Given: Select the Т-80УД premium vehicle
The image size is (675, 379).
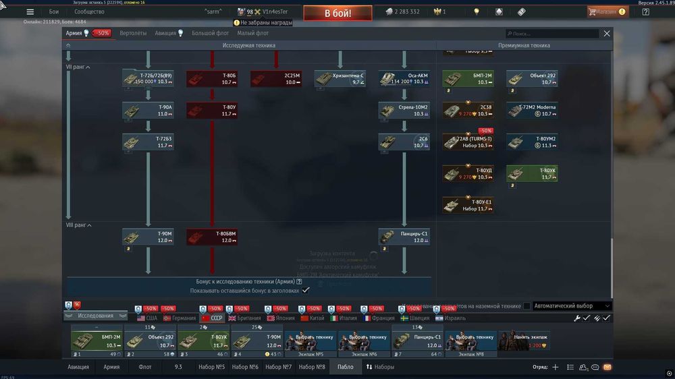Looking at the screenshot, I should (x=468, y=173).
